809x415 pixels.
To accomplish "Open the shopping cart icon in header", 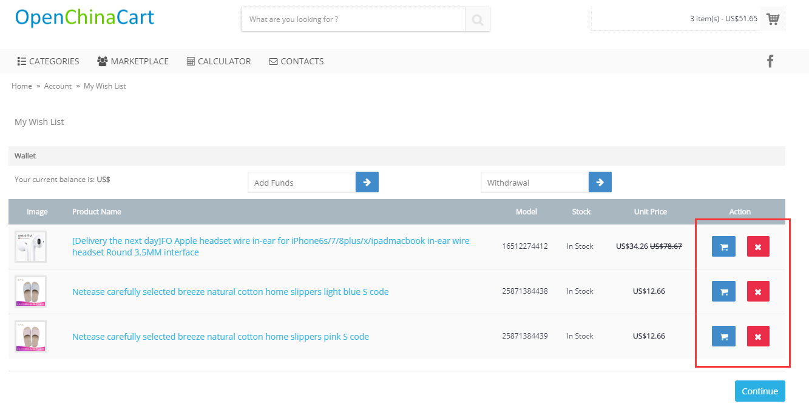I will click(x=773, y=19).
